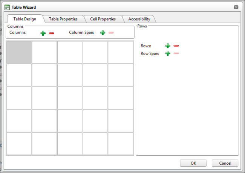The height and width of the screenshot is (173, 245).
Task: Pick the center cell of the table grid
Action: [69, 98]
